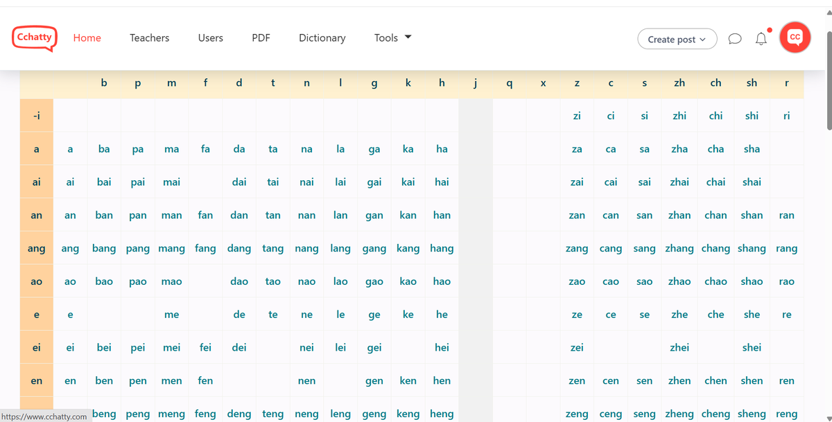Select the syllable 'zhei'
Image resolution: width=832 pixels, height=422 pixels.
click(679, 347)
